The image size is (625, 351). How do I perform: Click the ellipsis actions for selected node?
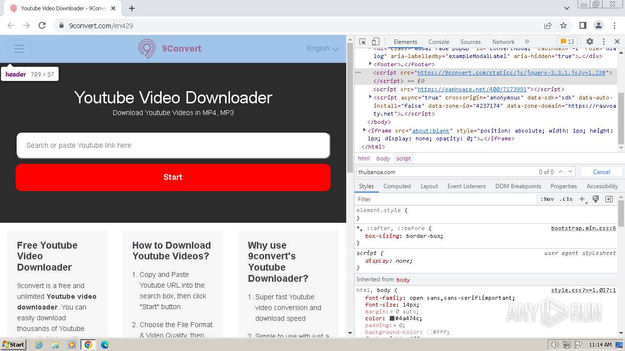pyautogui.click(x=358, y=73)
